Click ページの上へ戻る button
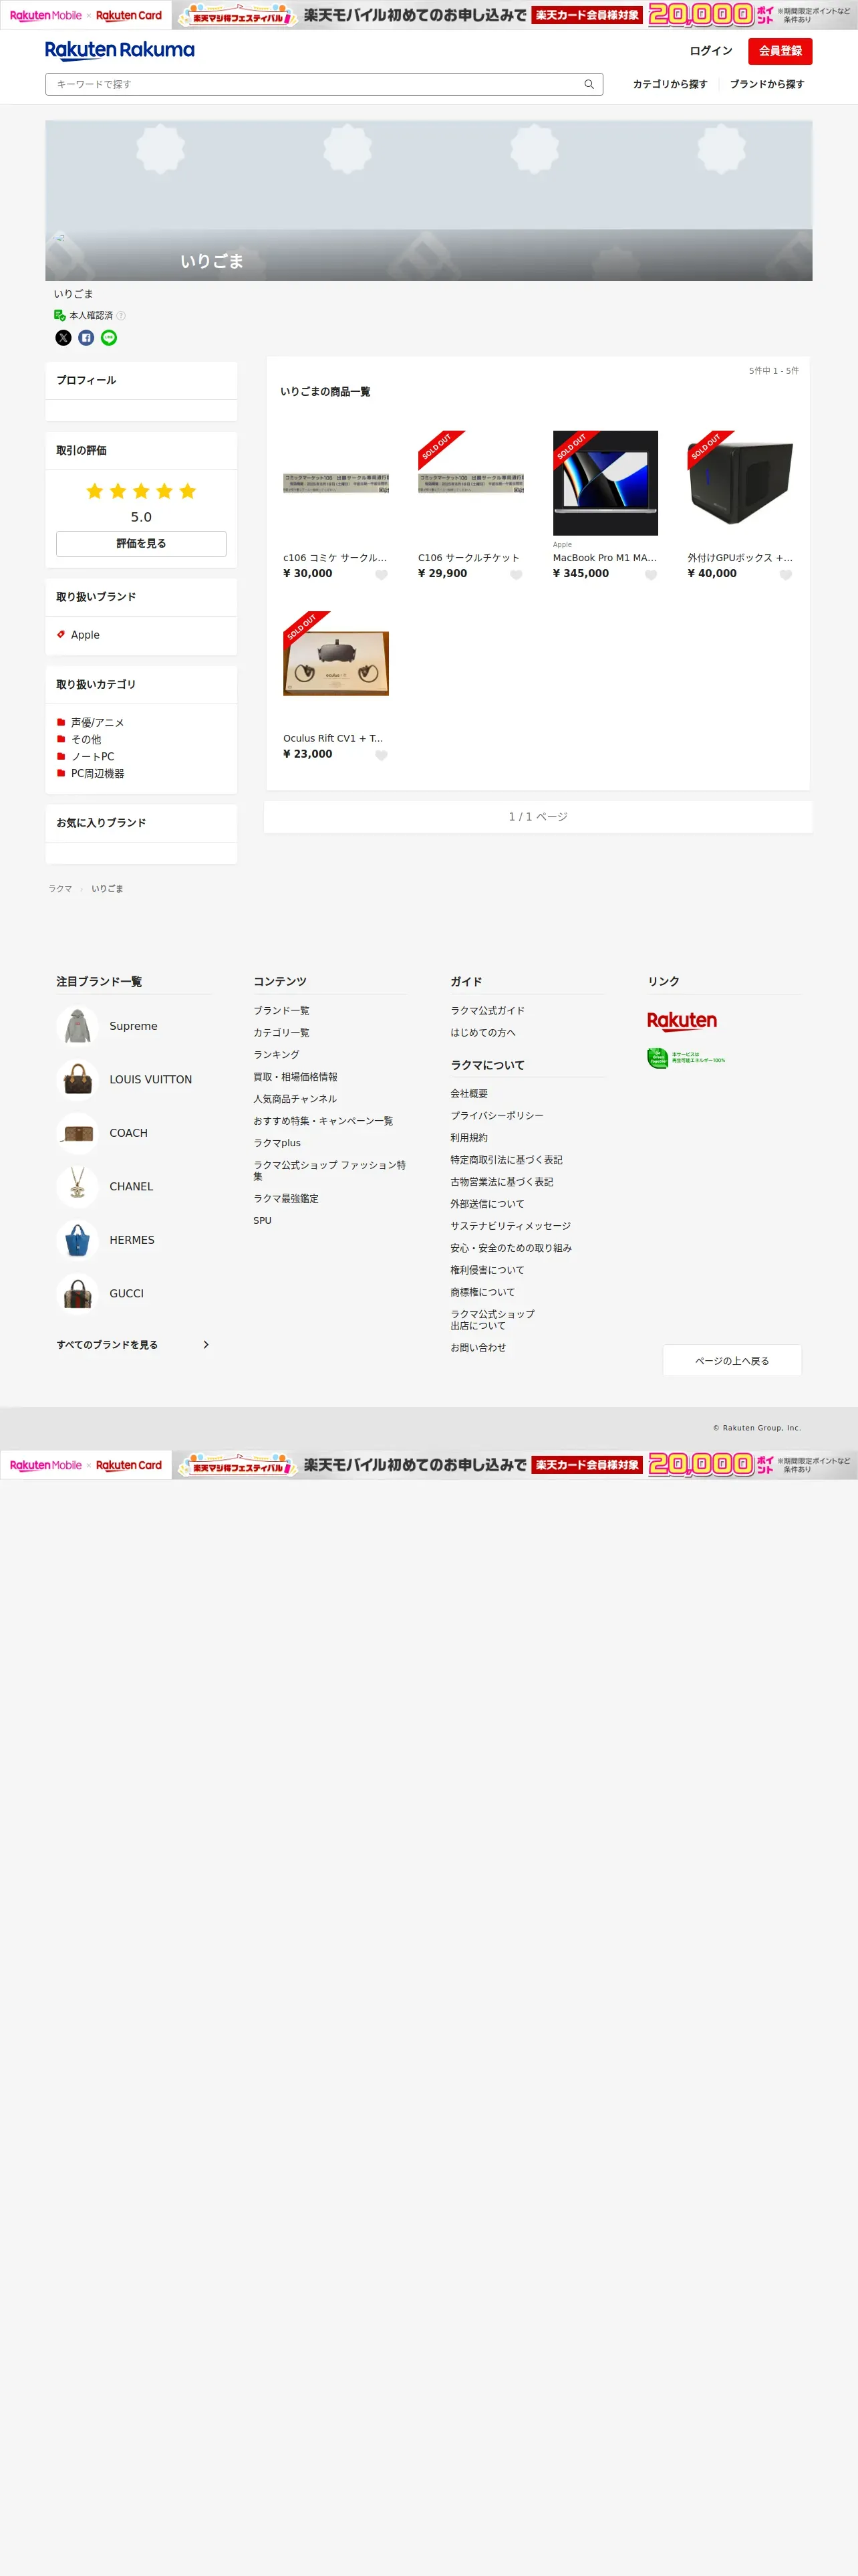This screenshot has width=858, height=2576. click(732, 1360)
